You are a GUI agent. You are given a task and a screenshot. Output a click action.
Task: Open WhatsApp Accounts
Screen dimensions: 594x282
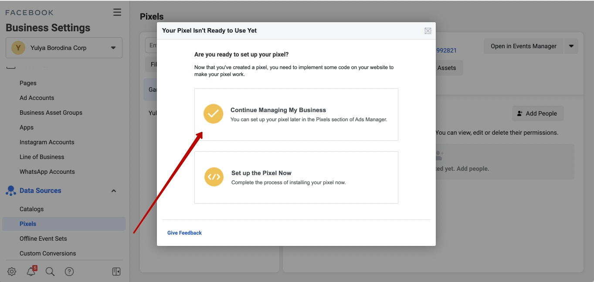[x=47, y=172]
